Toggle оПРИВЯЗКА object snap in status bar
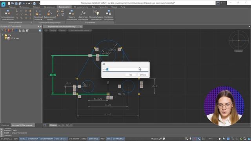Image resolution: width=251 pixels, height=141 pixels. tap(33, 139)
